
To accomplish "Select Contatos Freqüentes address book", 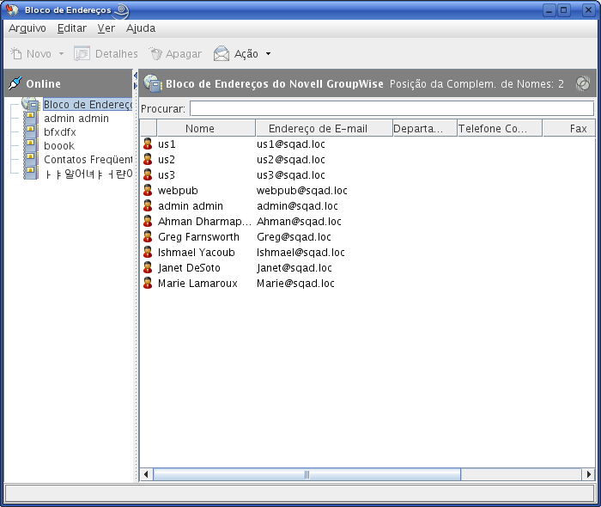I will 88,160.
